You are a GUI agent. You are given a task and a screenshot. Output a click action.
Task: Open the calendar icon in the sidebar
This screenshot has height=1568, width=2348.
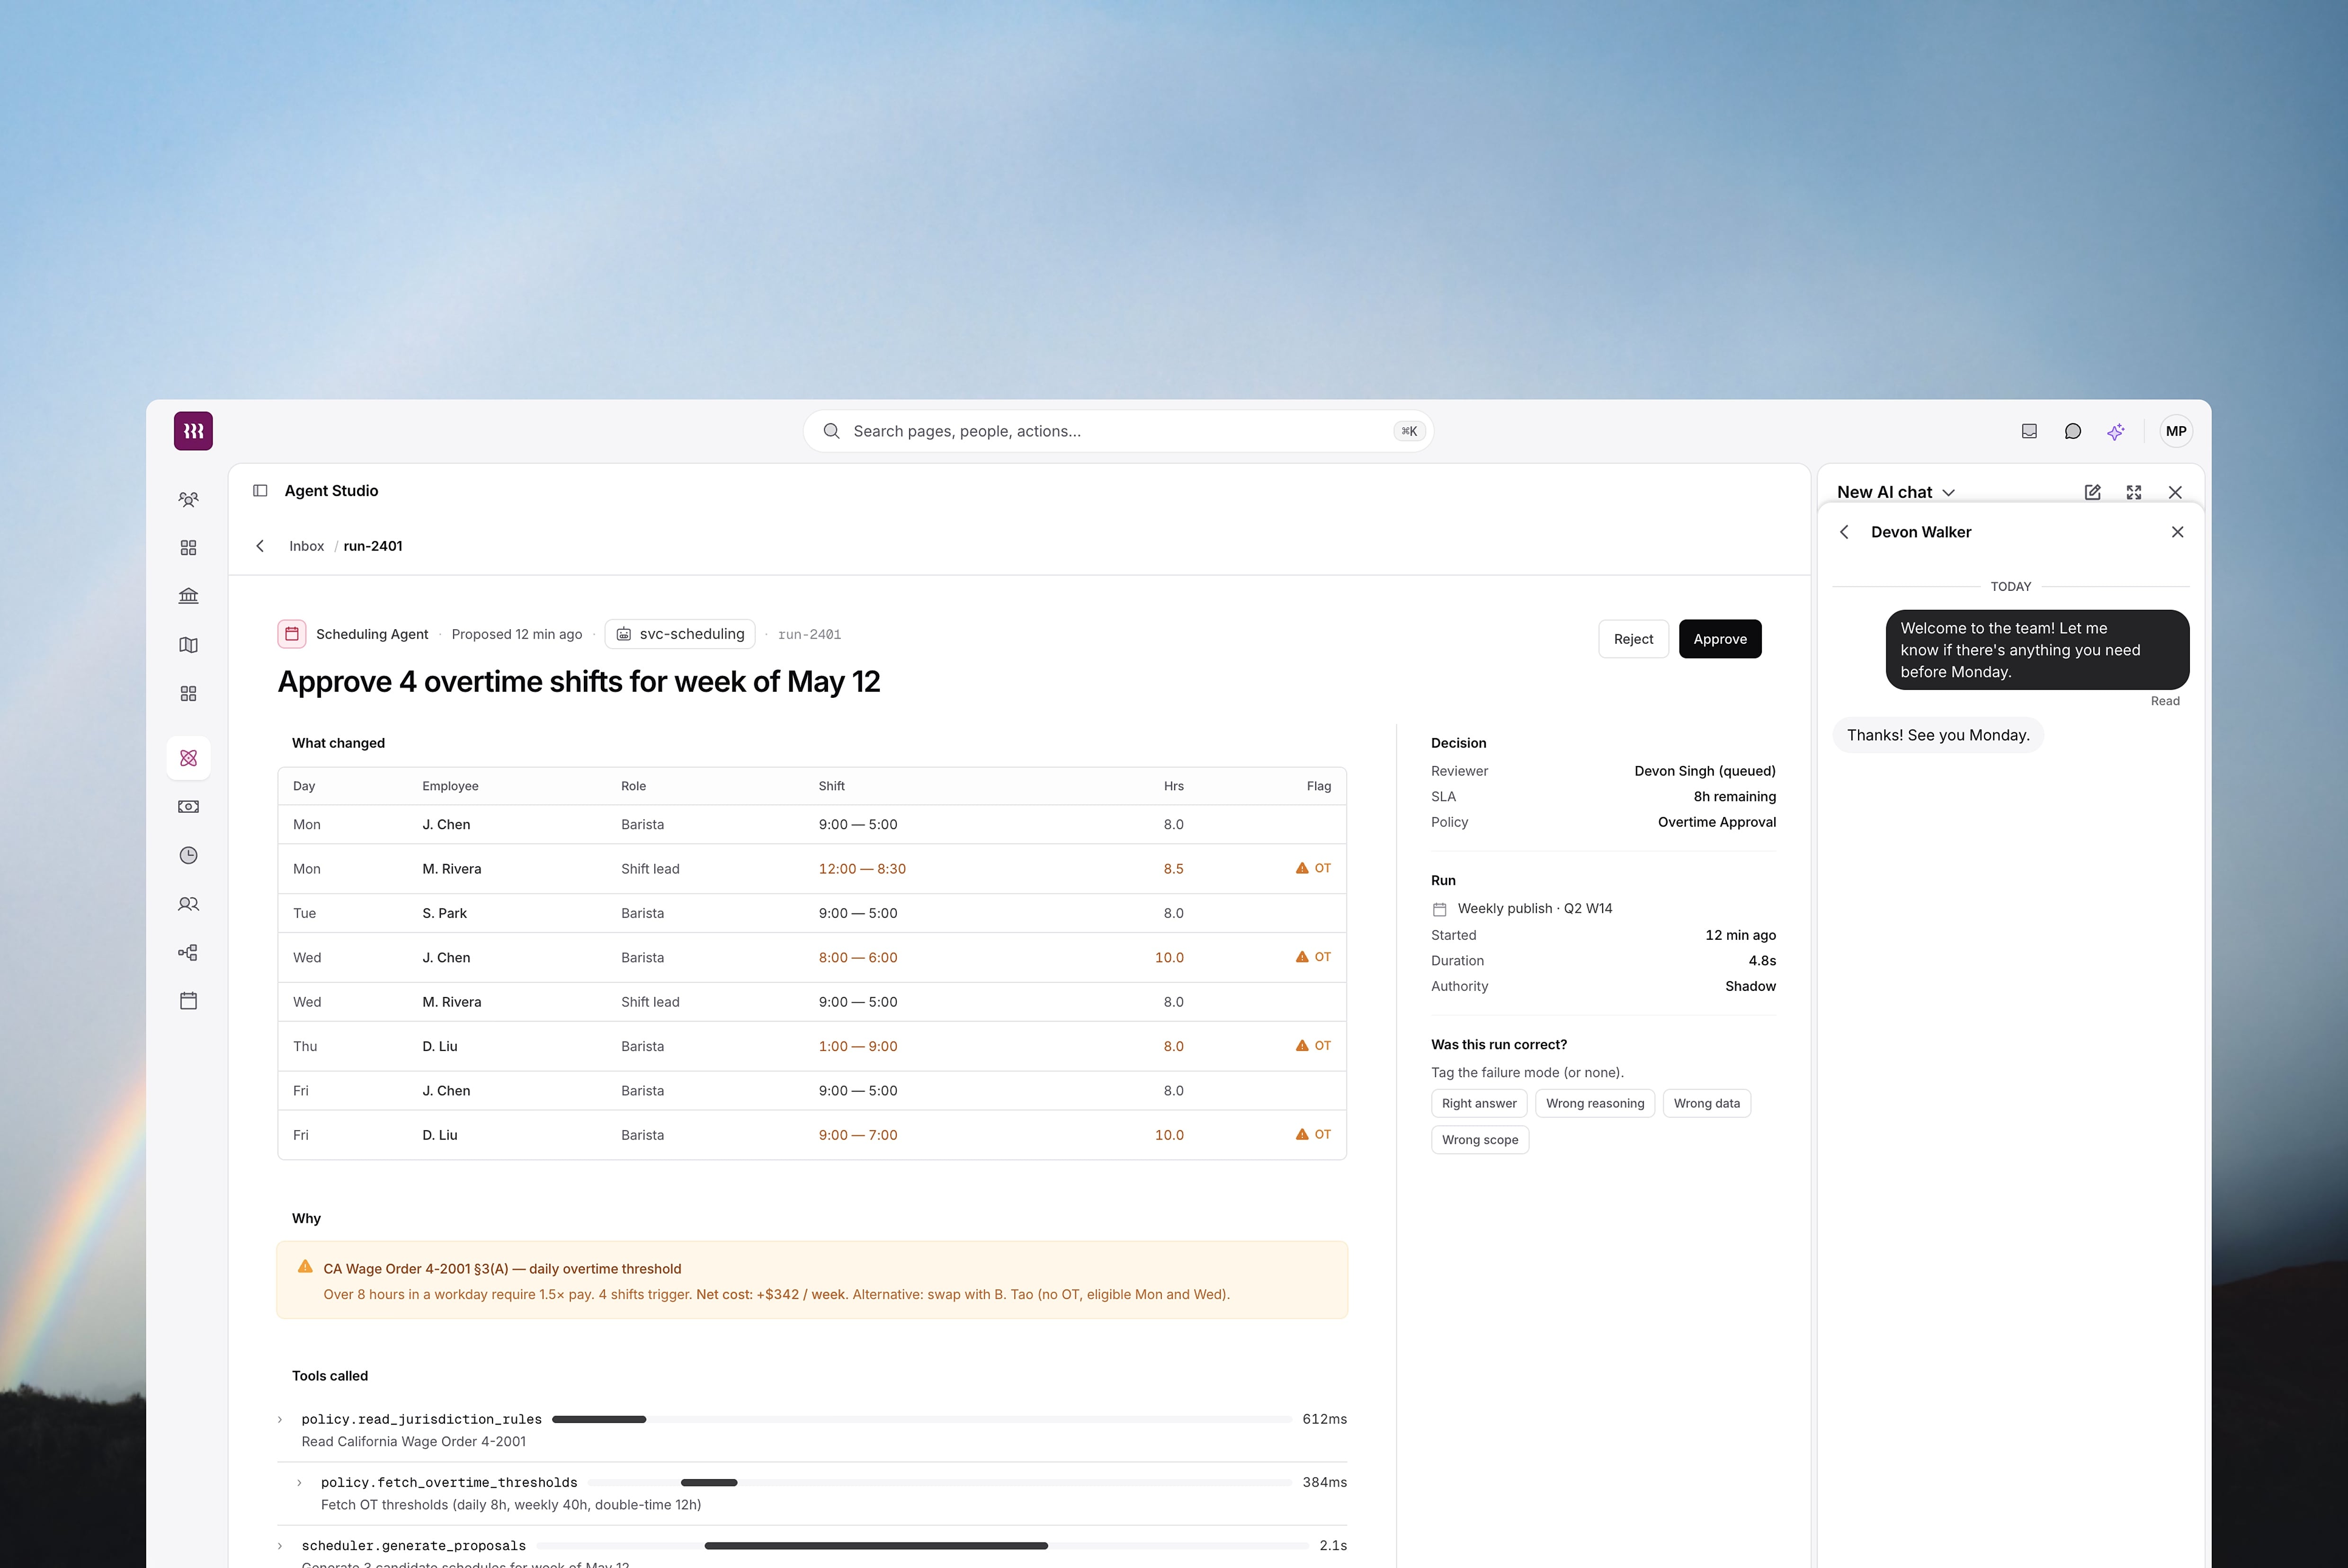pos(188,1001)
